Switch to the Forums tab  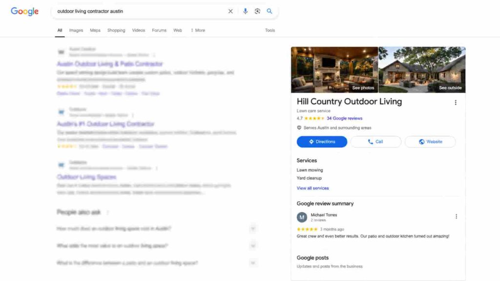(x=159, y=30)
